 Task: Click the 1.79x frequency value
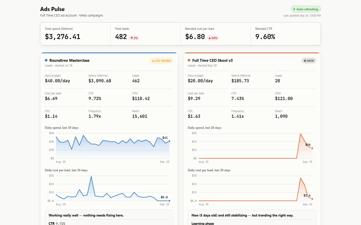click(95, 116)
